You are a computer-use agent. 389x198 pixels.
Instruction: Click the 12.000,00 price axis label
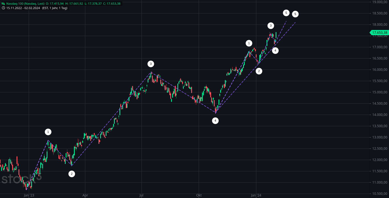(379, 160)
